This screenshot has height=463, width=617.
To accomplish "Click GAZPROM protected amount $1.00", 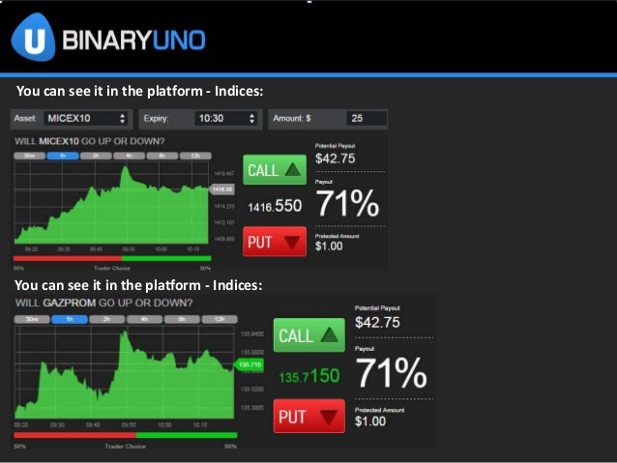I will tap(370, 421).
